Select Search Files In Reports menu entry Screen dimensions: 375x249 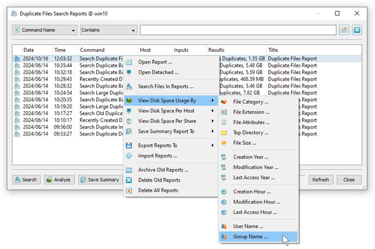(171, 86)
